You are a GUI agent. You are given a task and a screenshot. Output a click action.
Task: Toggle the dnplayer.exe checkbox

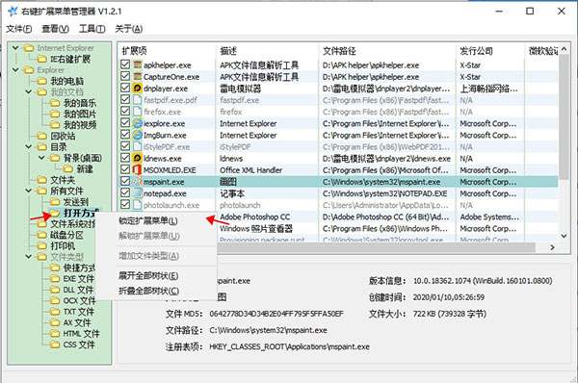pos(125,88)
